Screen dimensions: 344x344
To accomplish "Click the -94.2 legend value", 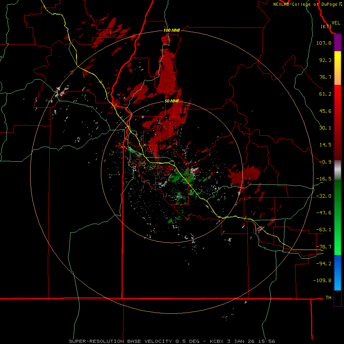I will 324,263.
